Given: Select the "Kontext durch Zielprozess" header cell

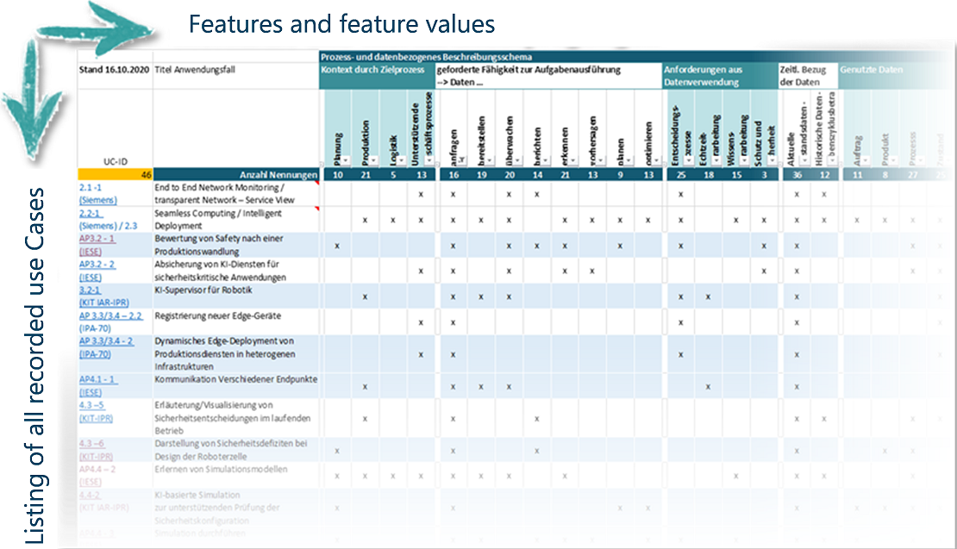Looking at the screenshot, I should [x=377, y=76].
